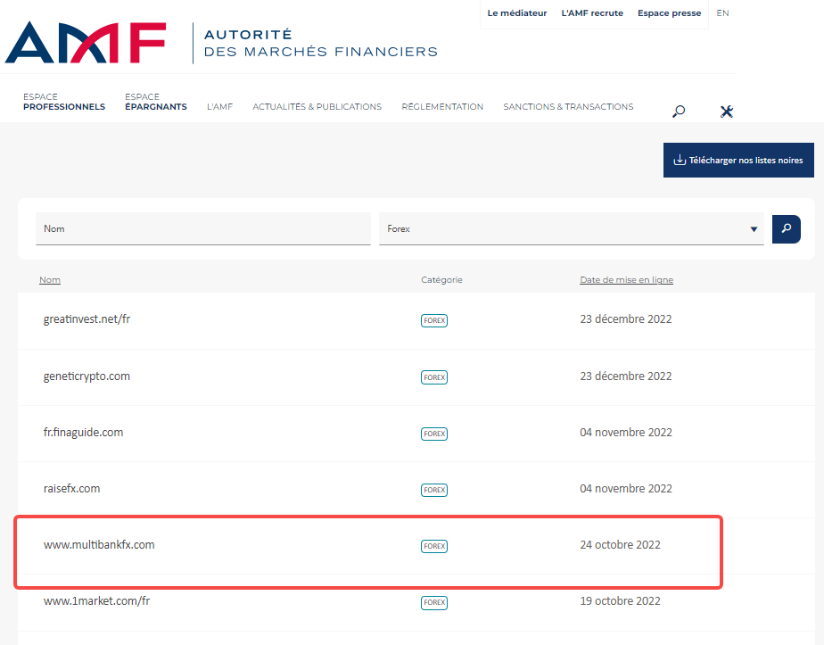Open site search magnifier in navigation bar

(x=679, y=112)
